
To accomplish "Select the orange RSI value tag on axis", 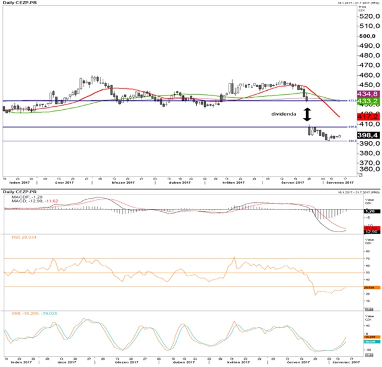I will (368, 288).
